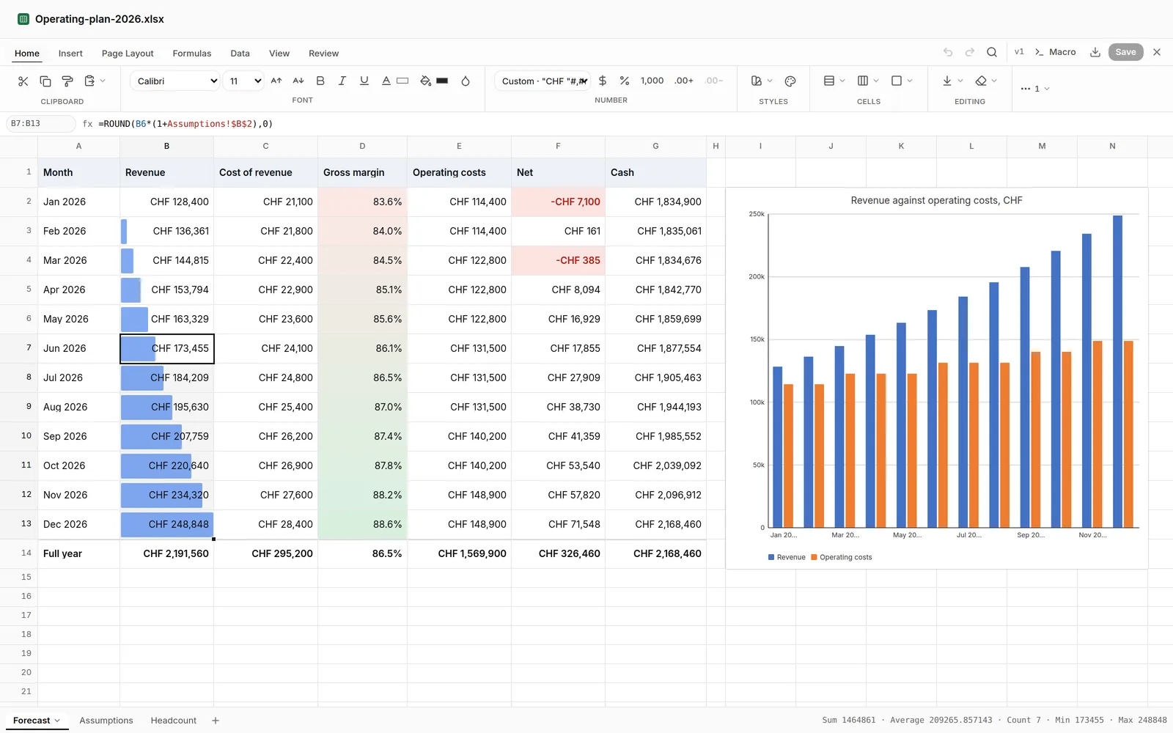Increase decimal places with .00+ button

(x=684, y=81)
